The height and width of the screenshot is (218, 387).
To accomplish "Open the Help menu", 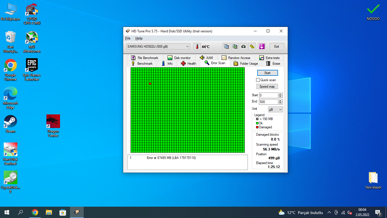I will [139, 38].
